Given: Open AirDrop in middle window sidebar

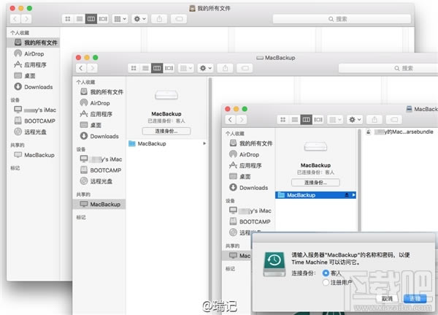Looking at the screenshot, I should tap(99, 103).
